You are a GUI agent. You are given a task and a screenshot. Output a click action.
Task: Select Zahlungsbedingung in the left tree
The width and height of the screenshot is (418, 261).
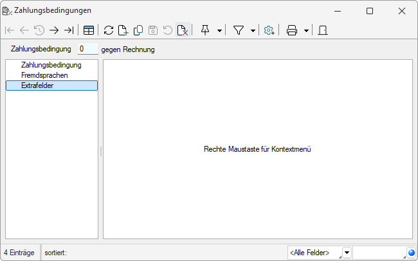click(x=51, y=65)
